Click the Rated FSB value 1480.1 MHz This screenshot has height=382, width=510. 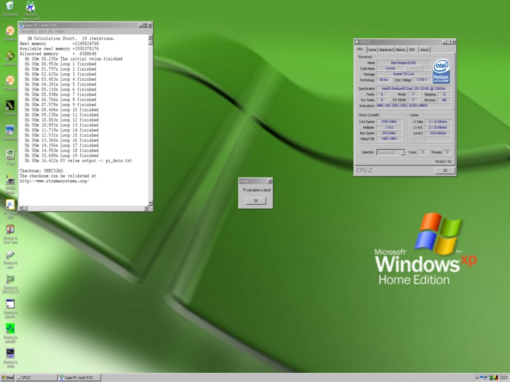pyautogui.click(x=389, y=139)
